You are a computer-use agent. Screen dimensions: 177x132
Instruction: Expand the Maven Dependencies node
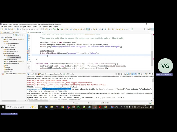pyautogui.click(x=3, y=64)
